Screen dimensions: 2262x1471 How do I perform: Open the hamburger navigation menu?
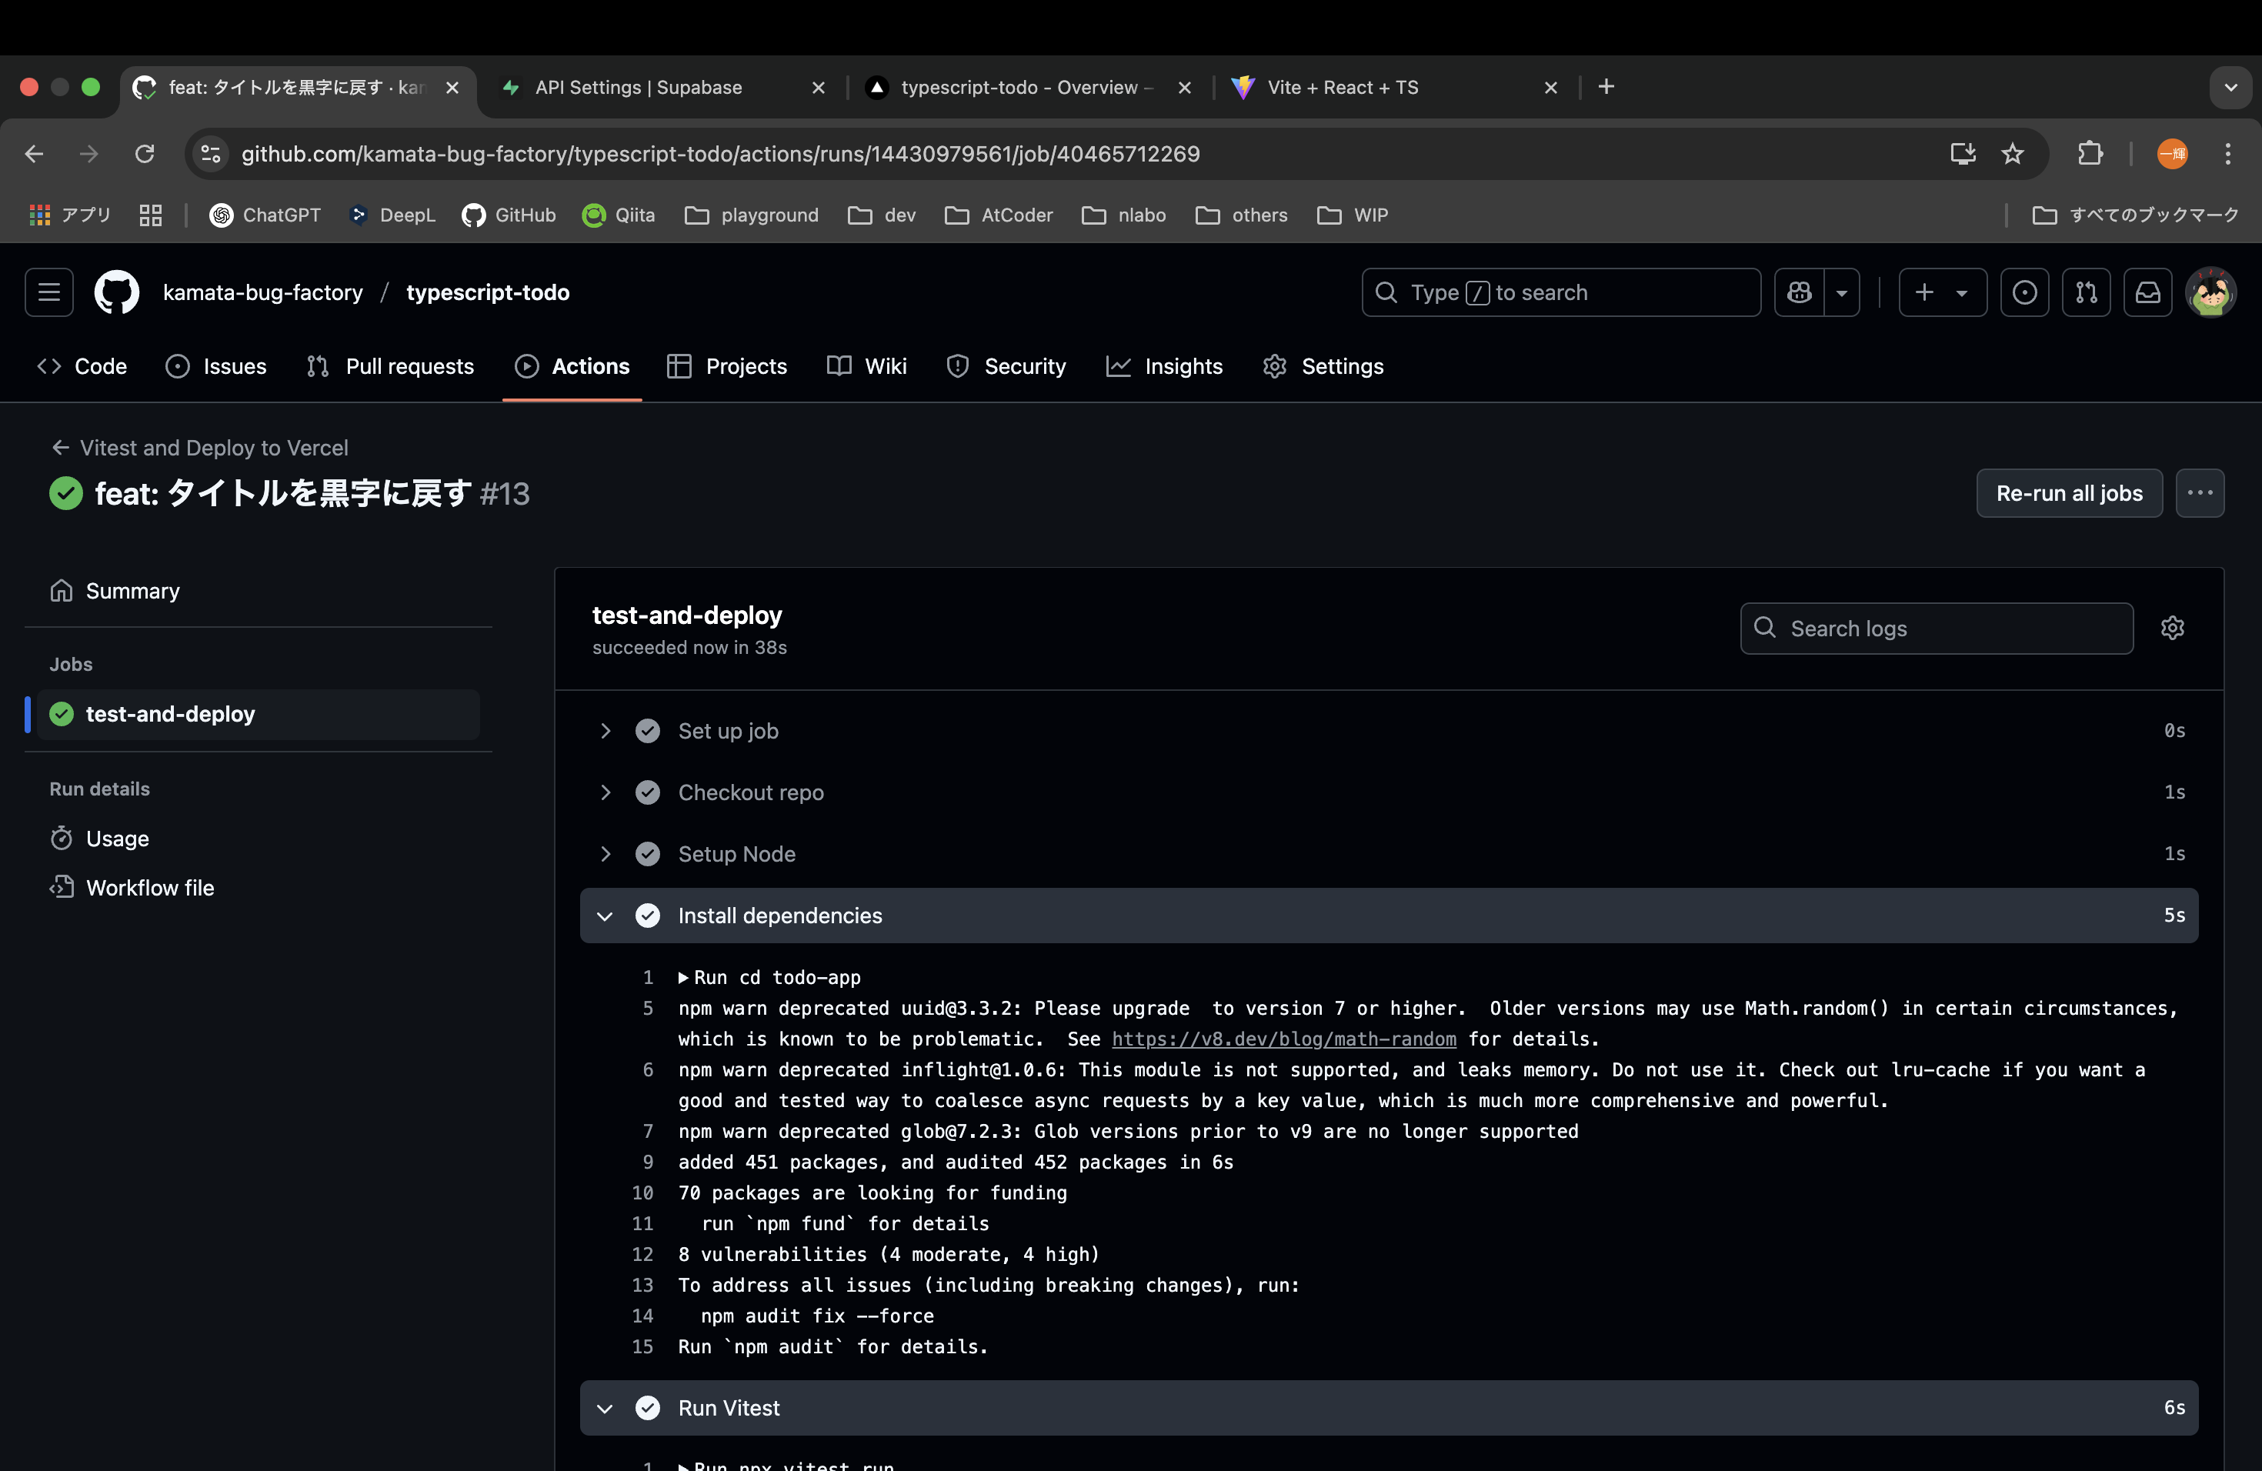click(x=48, y=292)
